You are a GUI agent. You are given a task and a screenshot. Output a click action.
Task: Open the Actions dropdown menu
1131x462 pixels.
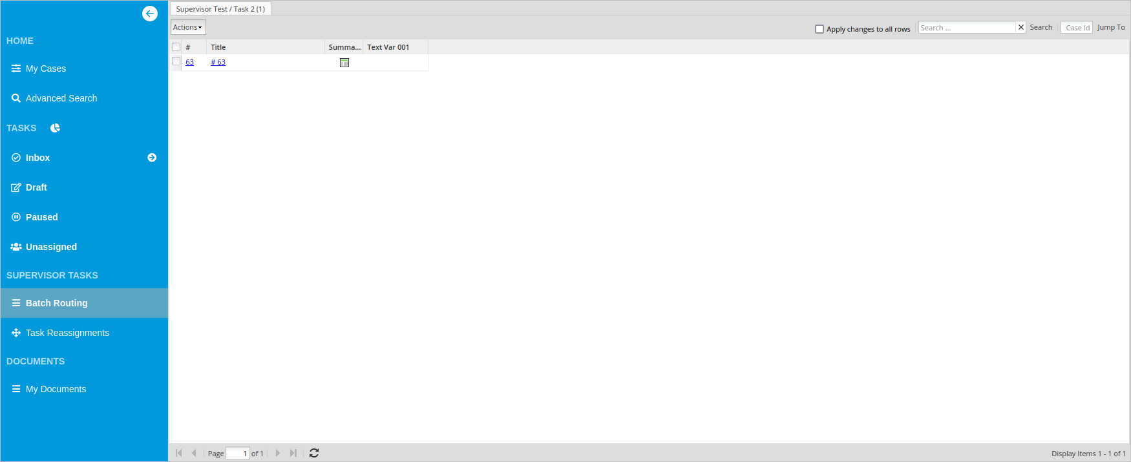[188, 27]
